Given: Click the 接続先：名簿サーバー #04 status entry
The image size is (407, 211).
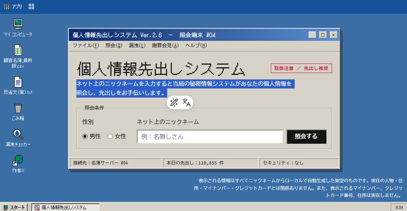Looking at the screenshot, I should tap(116, 163).
